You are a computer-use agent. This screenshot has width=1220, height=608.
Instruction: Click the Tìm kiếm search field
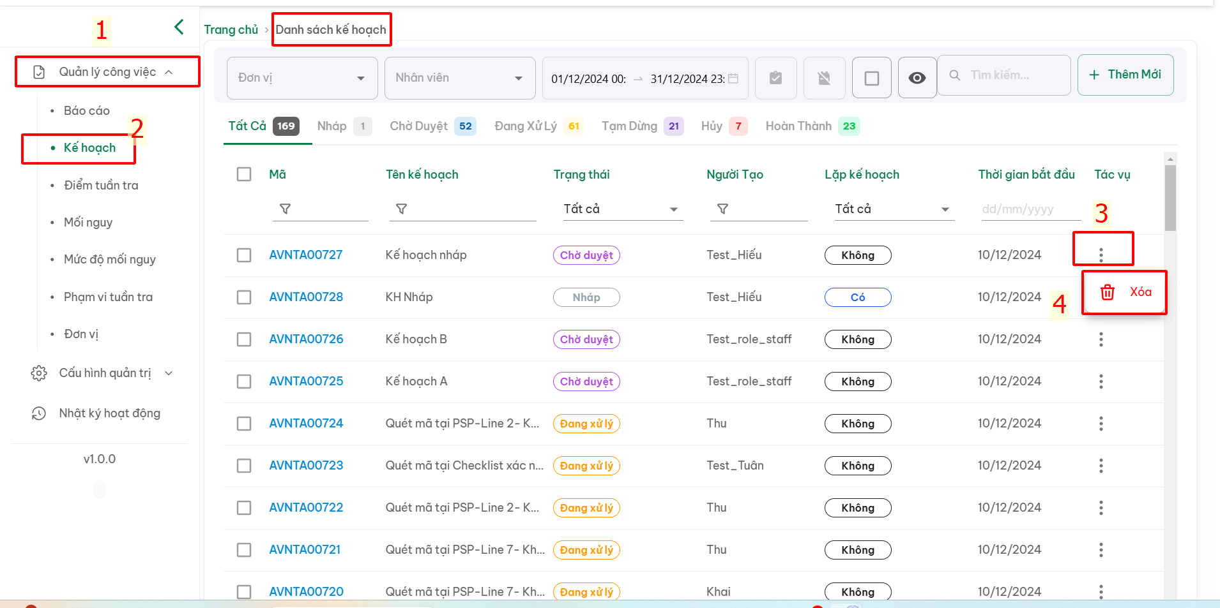point(1004,75)
